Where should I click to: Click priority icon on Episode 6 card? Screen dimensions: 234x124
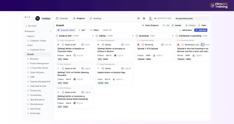point(178,45)
